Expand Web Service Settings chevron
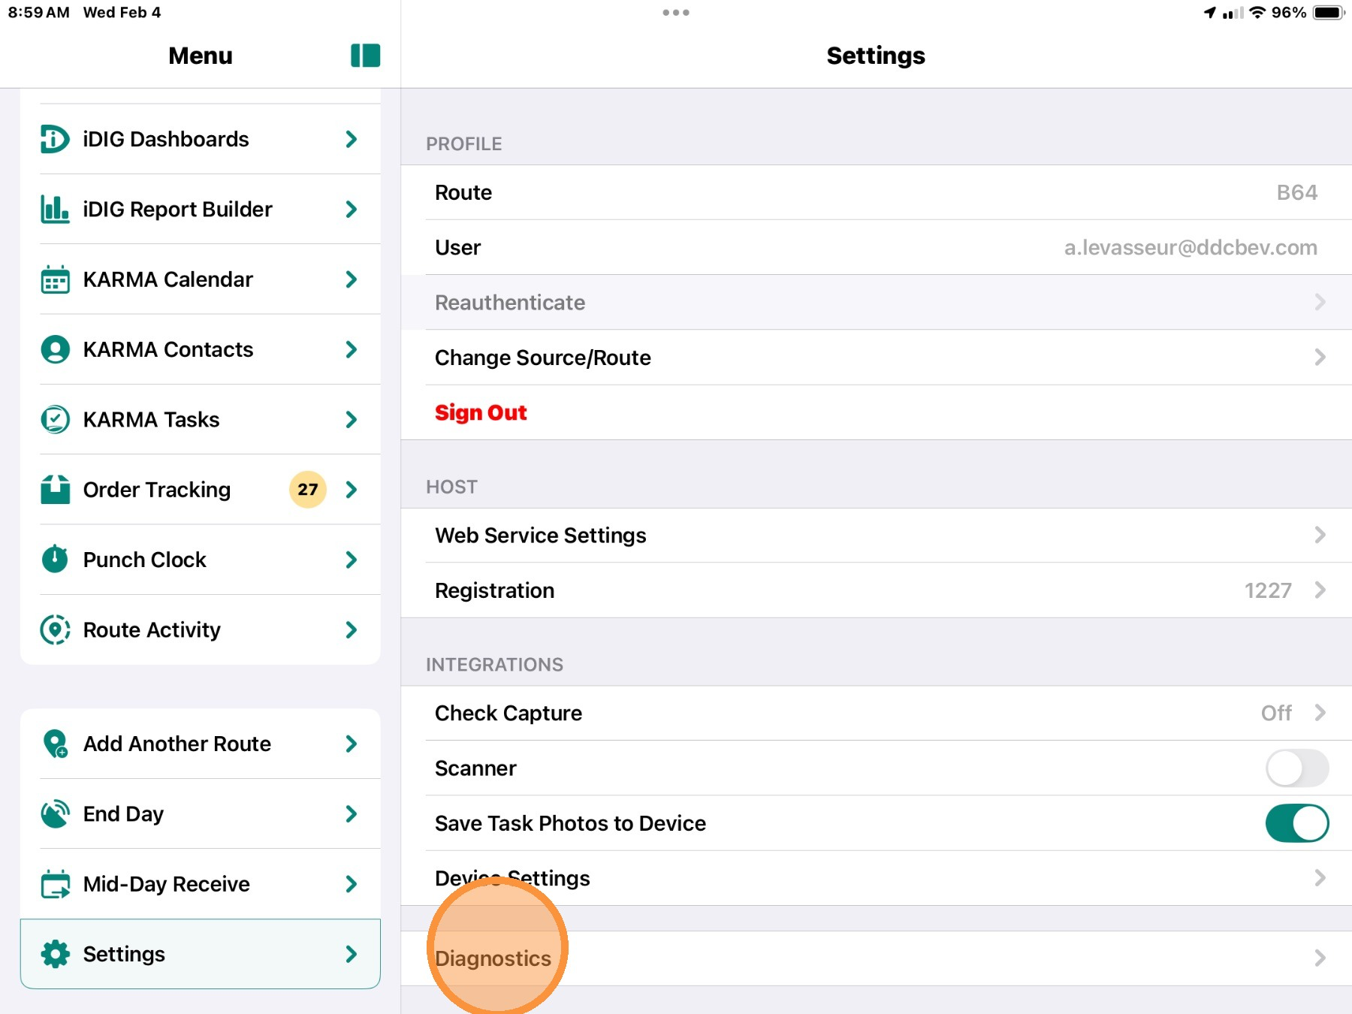1352x1014 pixels. 1320,535
